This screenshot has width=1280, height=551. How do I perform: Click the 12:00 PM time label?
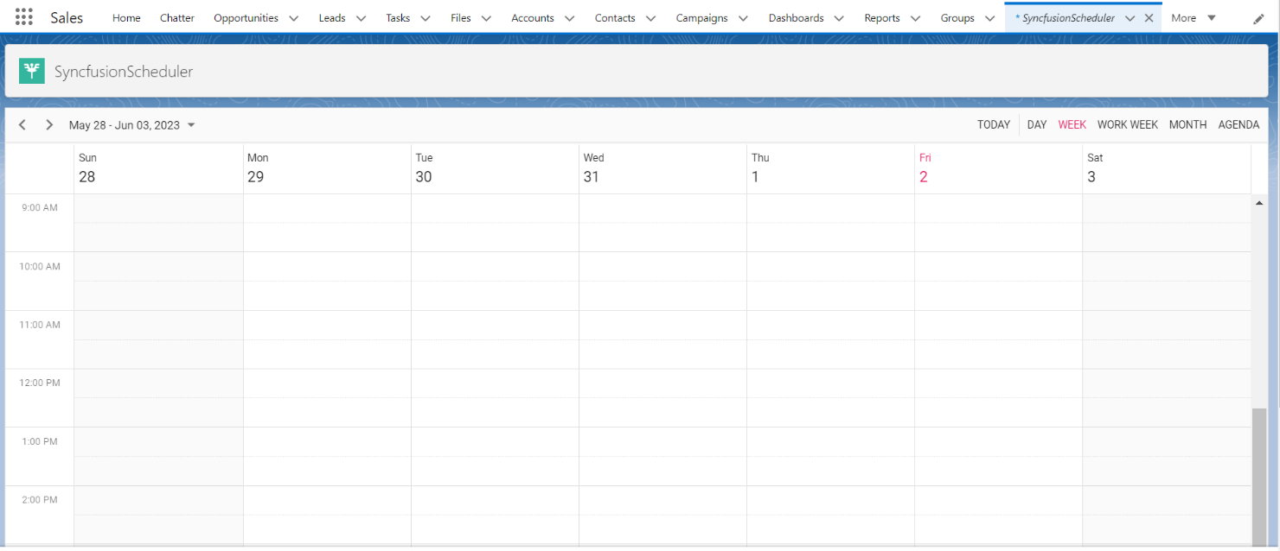click(40, 383)
